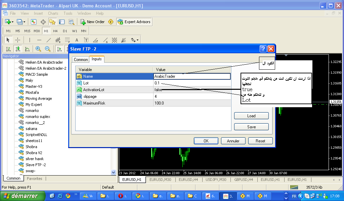
Task: Switch to Navigator Favorites tab
Action: click(35, 179)
